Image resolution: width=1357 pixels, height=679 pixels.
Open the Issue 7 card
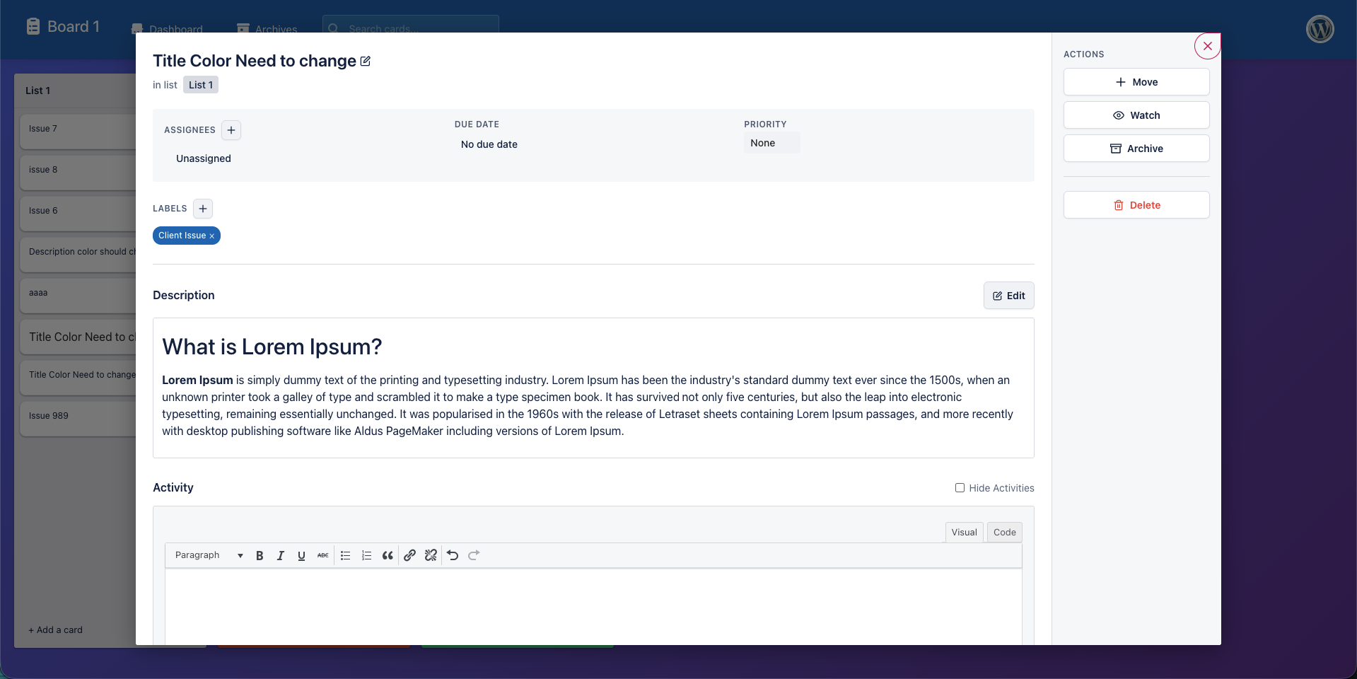78,131
